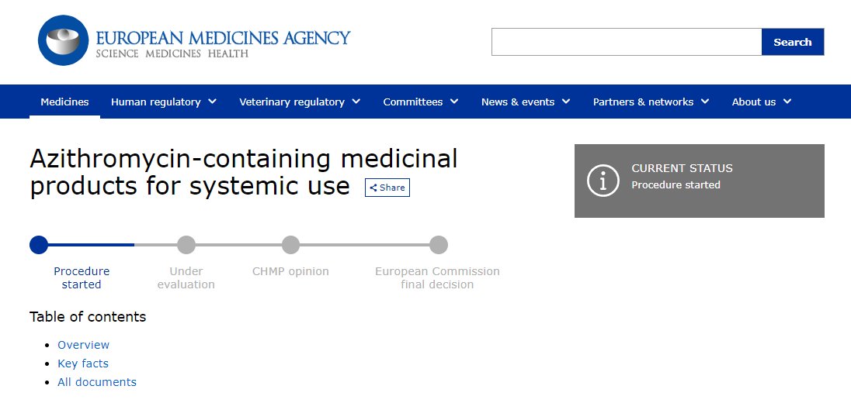The width and height of the screenshot is (851, 410).
Task: Expand the Human regulatory dropdown
Action: (163, 102)
